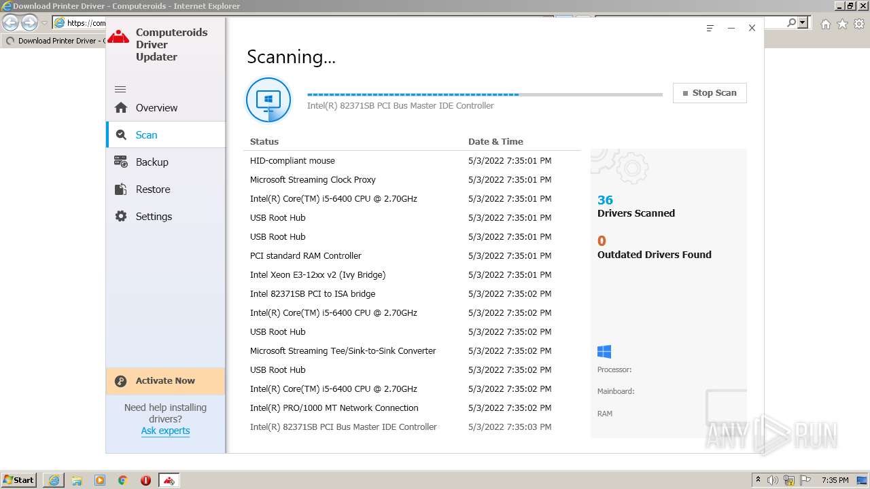This screenshot has height=489, width=870.
Task: Click Internet Explorer forward button
Action: pyautogui.click(x=29, y=22)
